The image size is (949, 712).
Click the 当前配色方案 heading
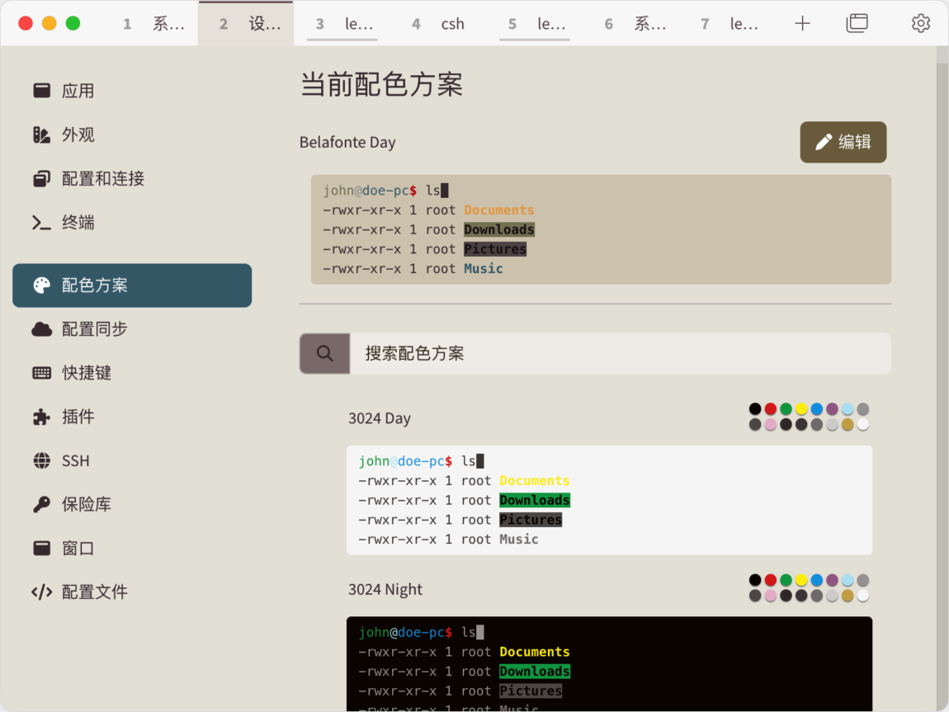[382, 84]
